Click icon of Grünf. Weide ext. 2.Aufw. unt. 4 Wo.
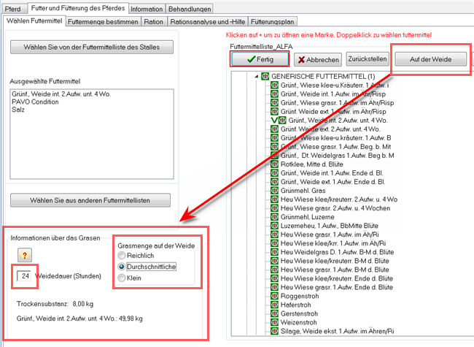 click(x=274, y=129)
